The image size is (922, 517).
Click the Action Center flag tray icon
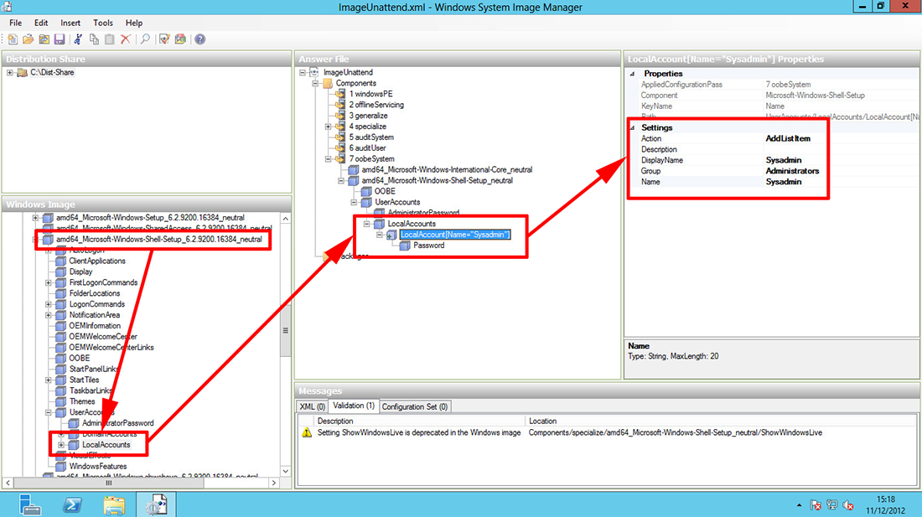[816, 505]
